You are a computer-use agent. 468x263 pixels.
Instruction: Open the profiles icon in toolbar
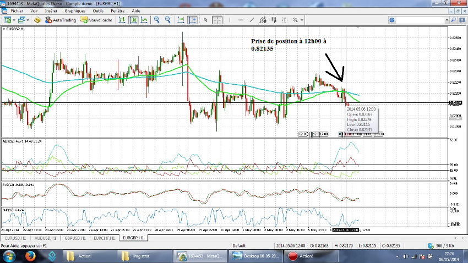(x=21, y=20)
